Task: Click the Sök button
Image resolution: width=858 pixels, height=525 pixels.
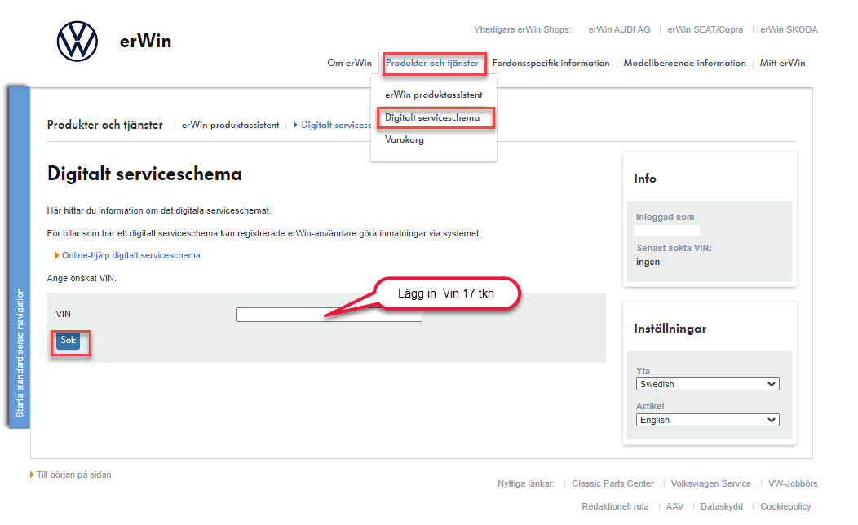Action: pos(68,340)
